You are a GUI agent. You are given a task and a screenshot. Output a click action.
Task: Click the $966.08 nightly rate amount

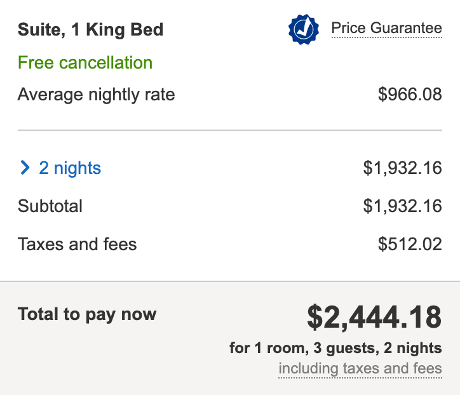pyautogui.click(x=410, y=95)
